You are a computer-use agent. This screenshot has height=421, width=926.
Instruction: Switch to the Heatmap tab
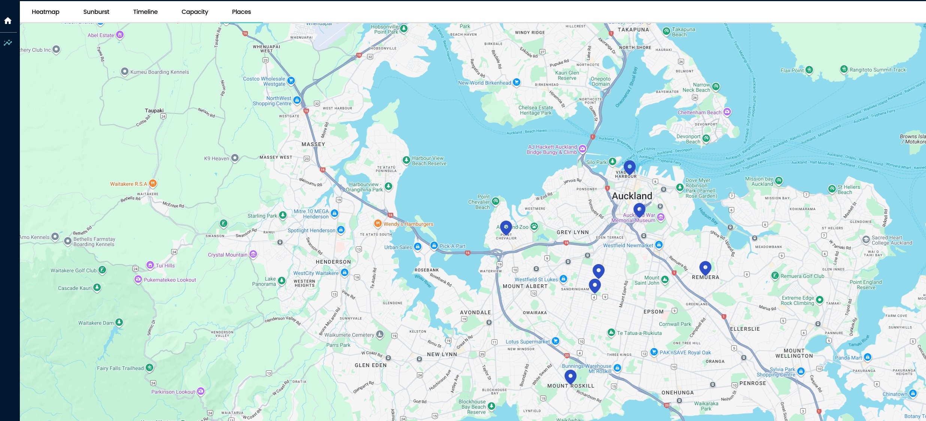(x=45, y=12)
